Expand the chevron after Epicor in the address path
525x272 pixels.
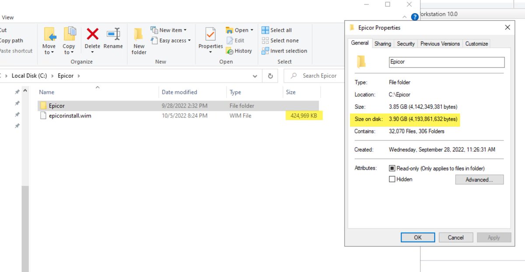[x=79, y=76]
